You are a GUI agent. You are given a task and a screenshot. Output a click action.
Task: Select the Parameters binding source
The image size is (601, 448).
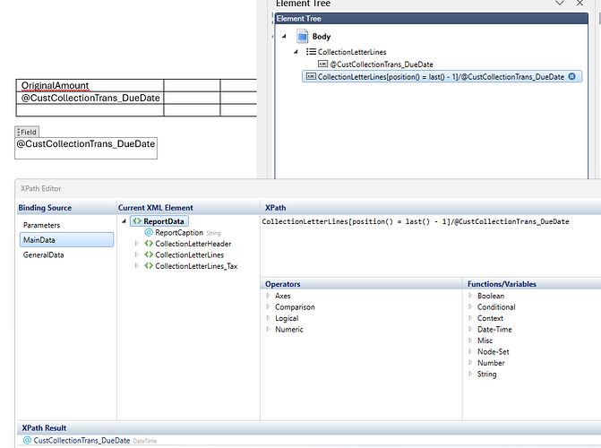pyautogui.click(x=42, y=225)
